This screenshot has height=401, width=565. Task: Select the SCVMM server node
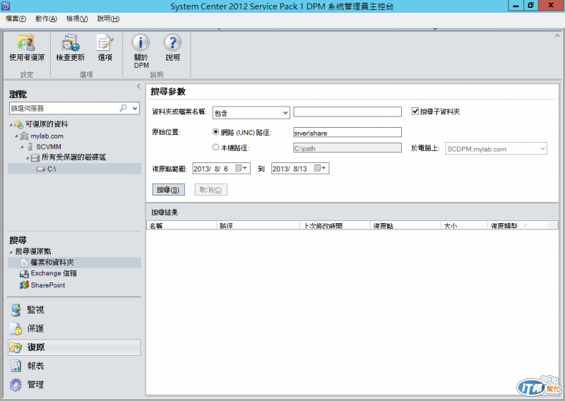(49, 147)
